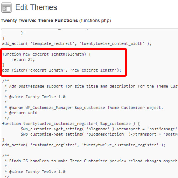This screenshot has width=178, height=178.
Task: Click the (functions.php) filename label
Action: point(95,21)
